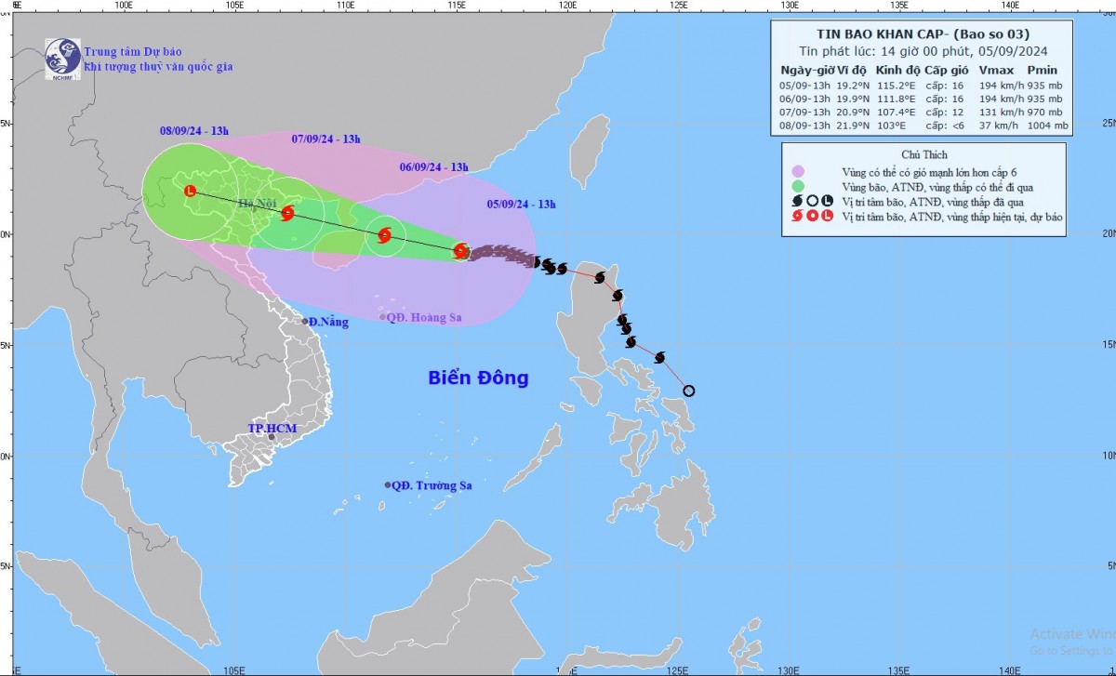Screen dimensions: 1116x676
Task: Click the Hà Nội label on map
Action: [x=258, y=204]
